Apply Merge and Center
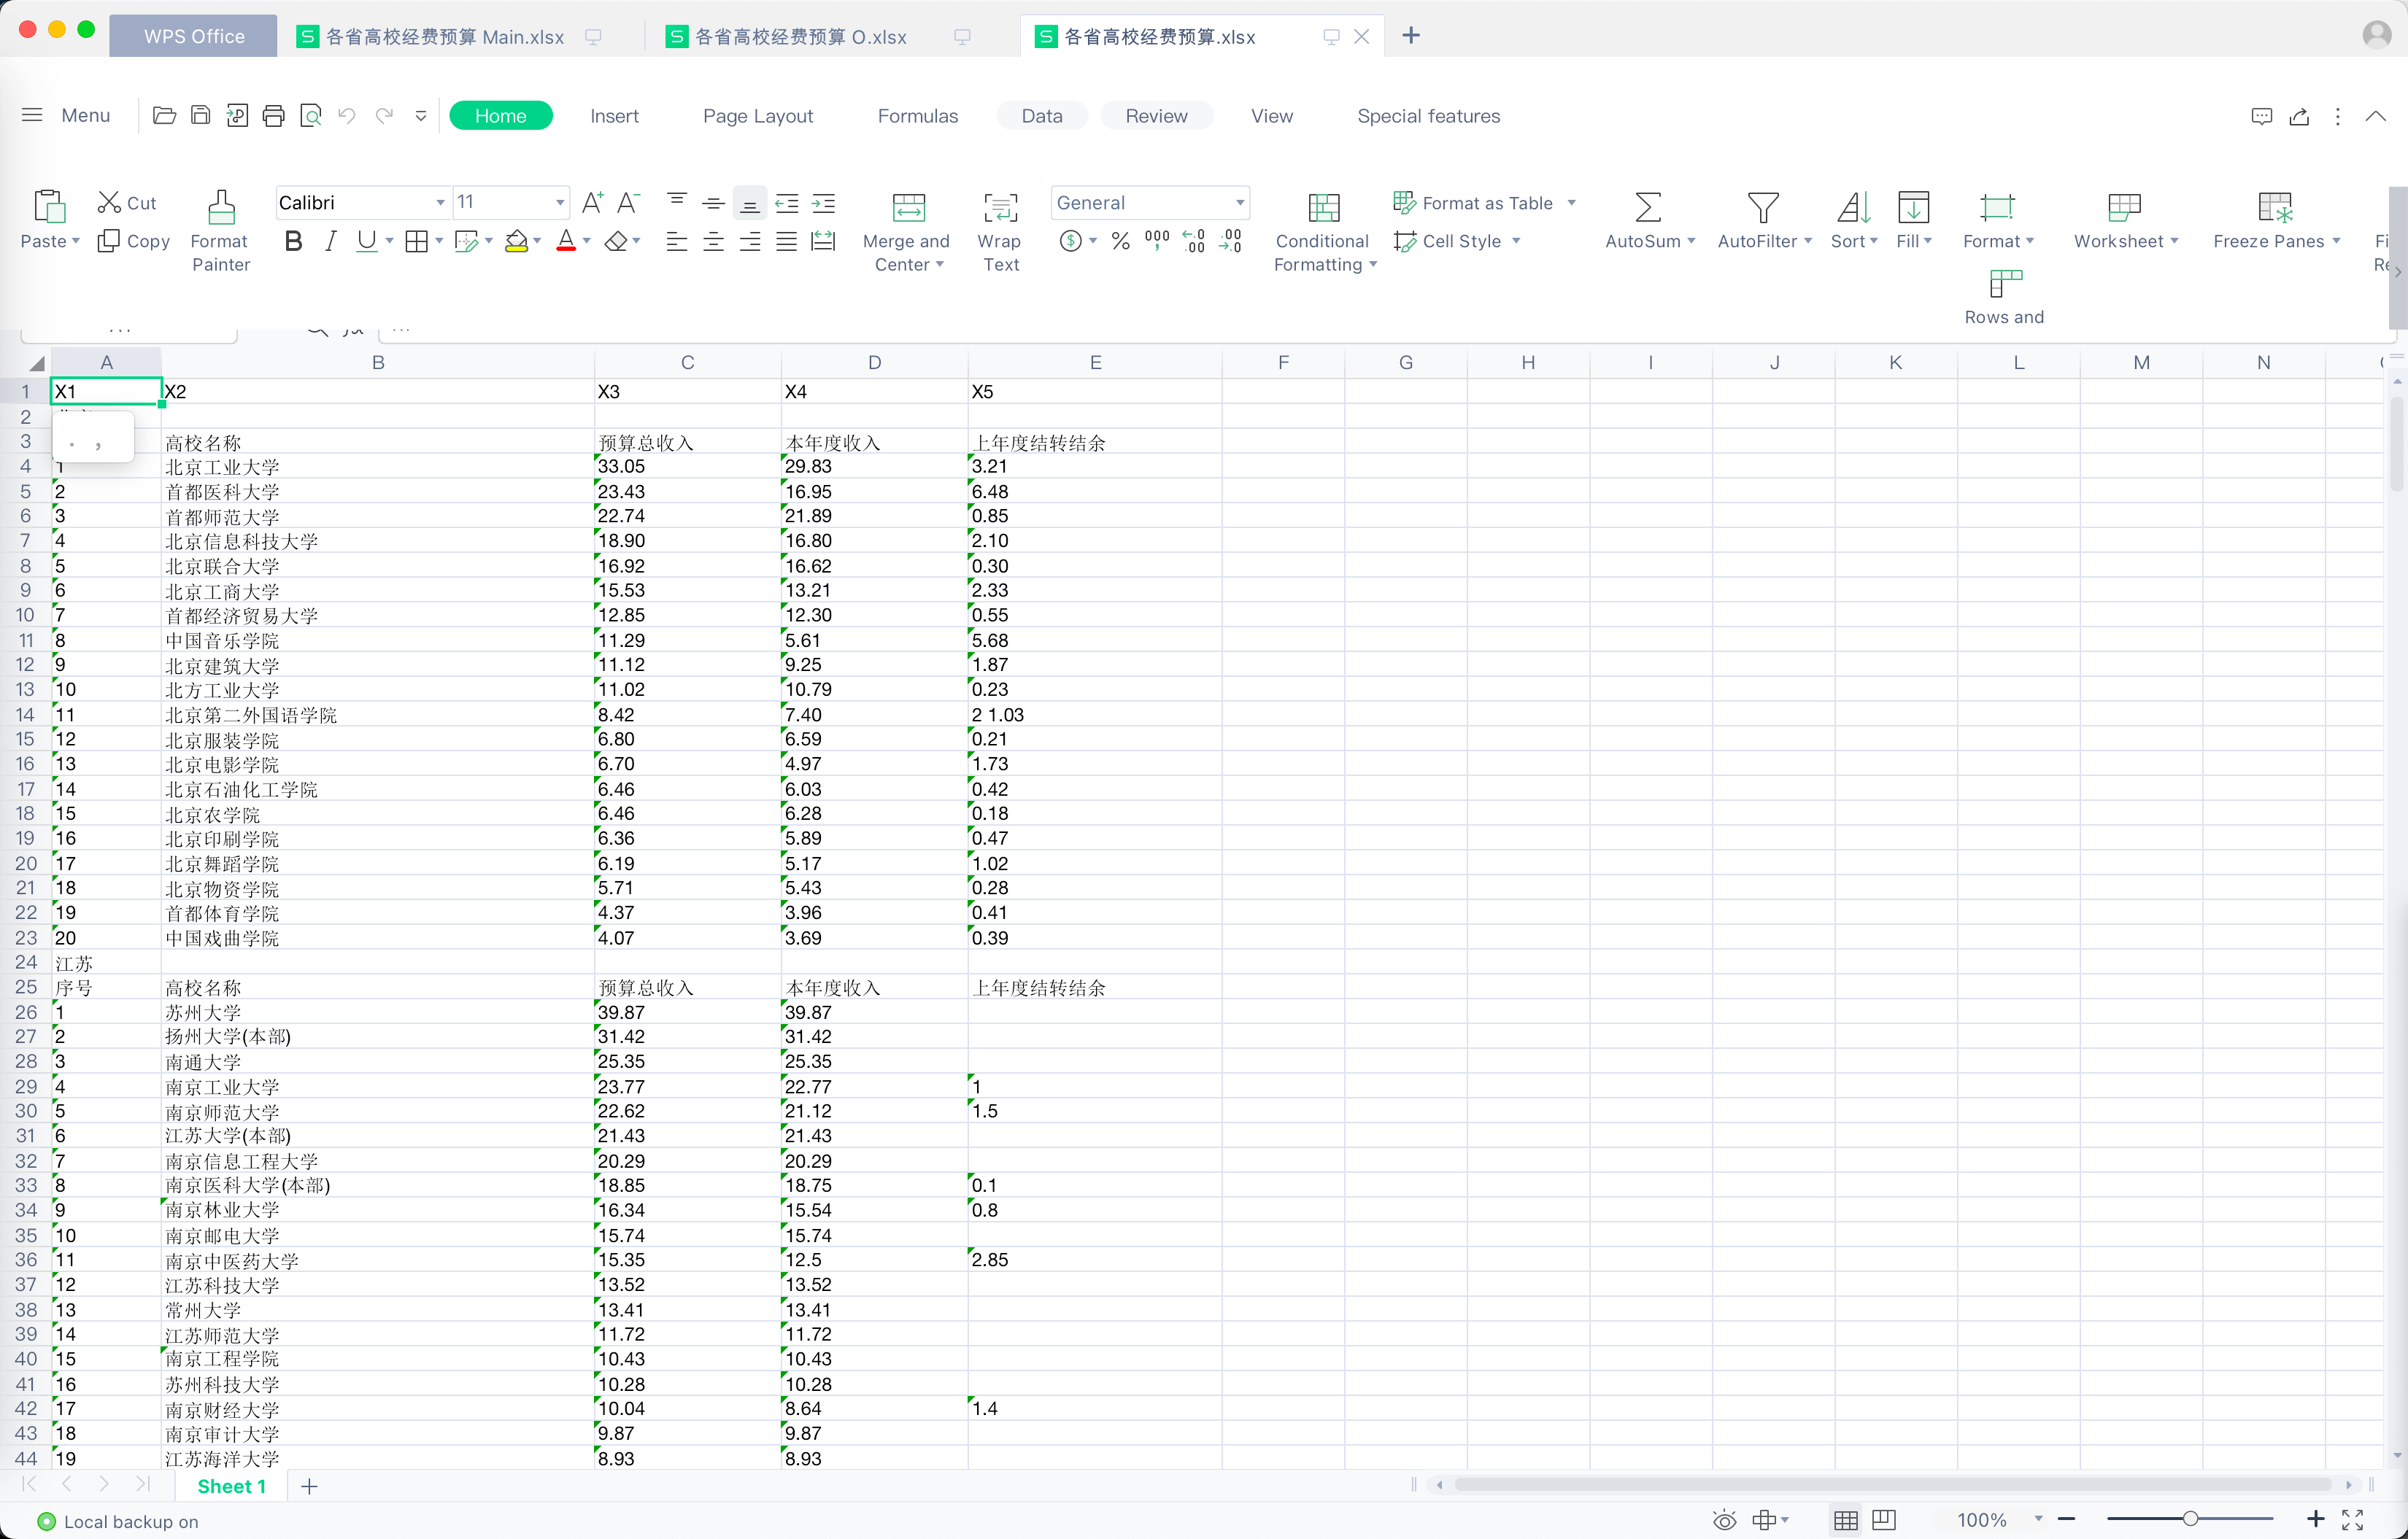Screen dimensions: 2408x1539 coord(907,230)
